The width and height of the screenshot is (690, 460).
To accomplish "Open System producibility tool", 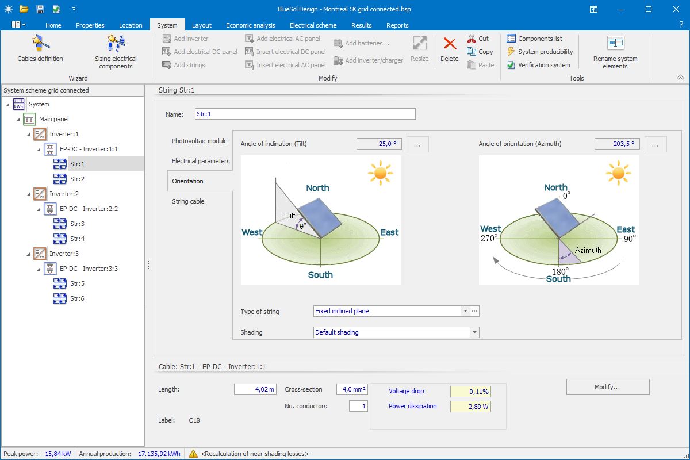I will click(539, 52).
